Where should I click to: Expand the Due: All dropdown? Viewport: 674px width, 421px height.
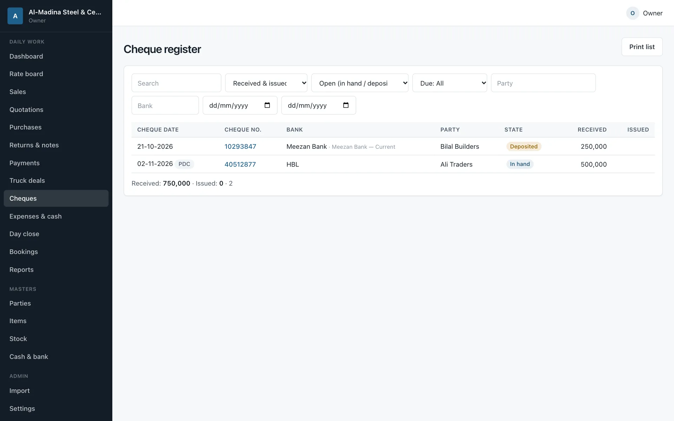coord(450,83)
